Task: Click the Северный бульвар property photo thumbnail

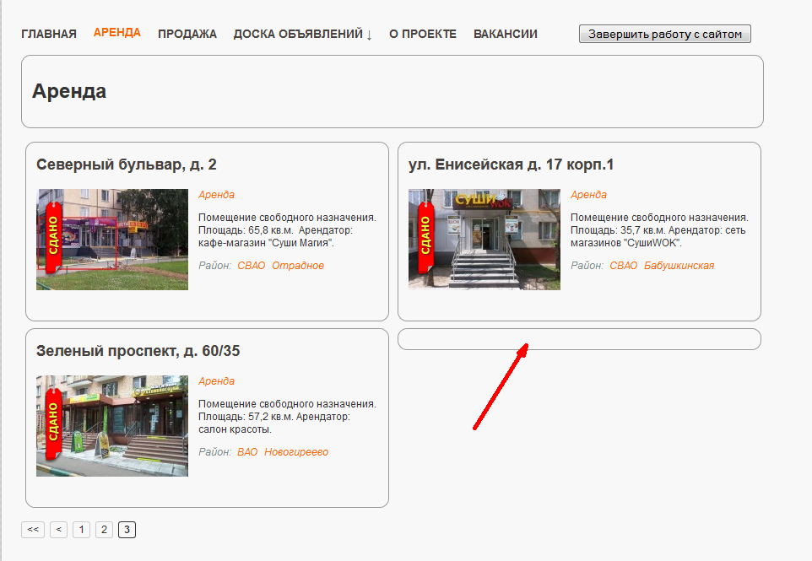Action: pyautogui.click(x=112, y=240)
